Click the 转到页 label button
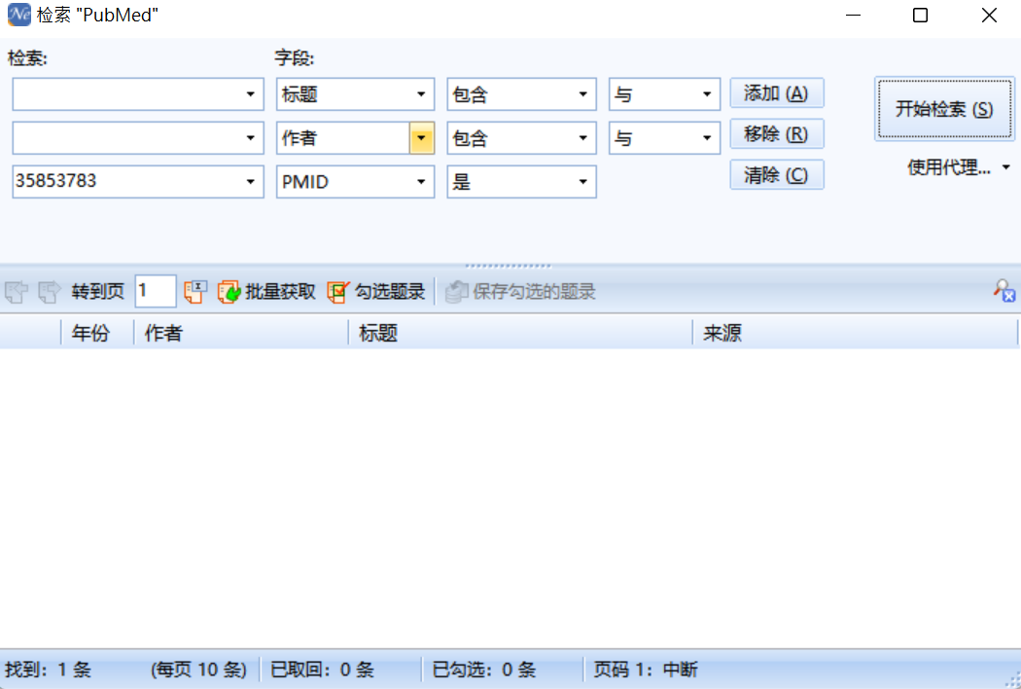This screenshot has width=1021, height=689. click(97, 291)
